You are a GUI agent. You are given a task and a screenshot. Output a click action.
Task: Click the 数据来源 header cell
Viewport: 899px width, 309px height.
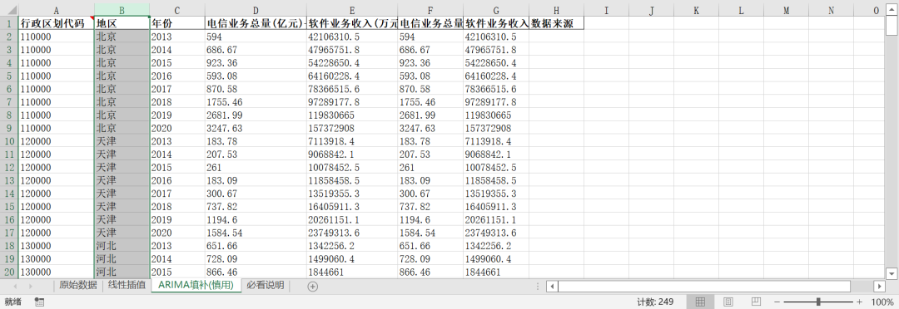coord(556,23)
